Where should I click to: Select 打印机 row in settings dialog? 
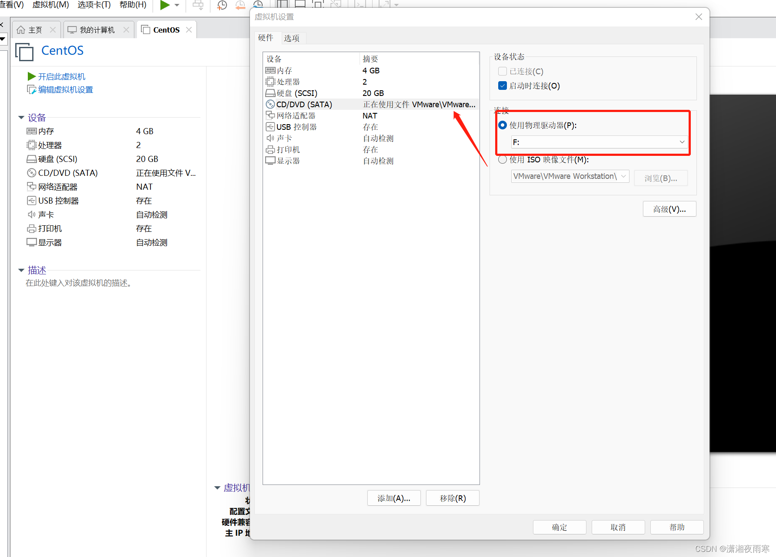[371, 149]
